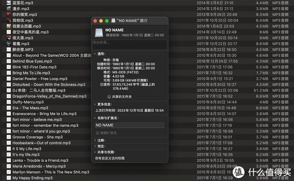The image size is (294, 181).
Task: Collapse the 共享与权限 section
Action: tap(95, 152)
